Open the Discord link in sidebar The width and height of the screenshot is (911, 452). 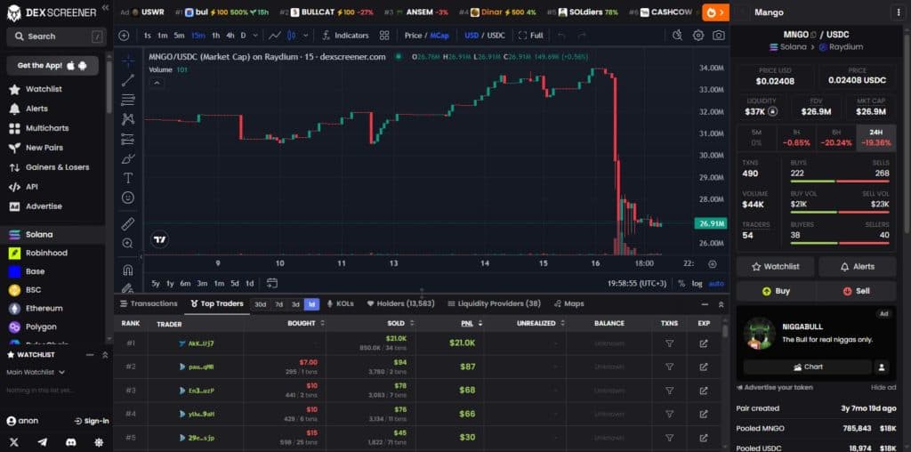click(71, 442)
